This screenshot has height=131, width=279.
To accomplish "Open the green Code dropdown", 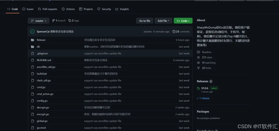I will 183,21.
